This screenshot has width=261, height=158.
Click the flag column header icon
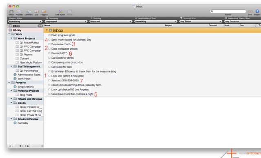(x=259, y=25)
